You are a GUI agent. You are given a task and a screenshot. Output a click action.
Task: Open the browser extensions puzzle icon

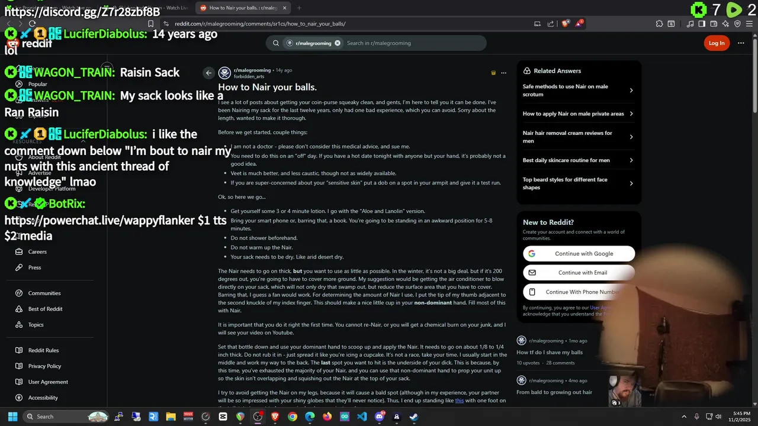click(x=659, y=24)
